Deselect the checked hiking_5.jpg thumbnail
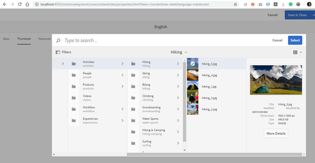Image resolution: width=315 pixels, height=163 pixels. (x=192, y=63)
